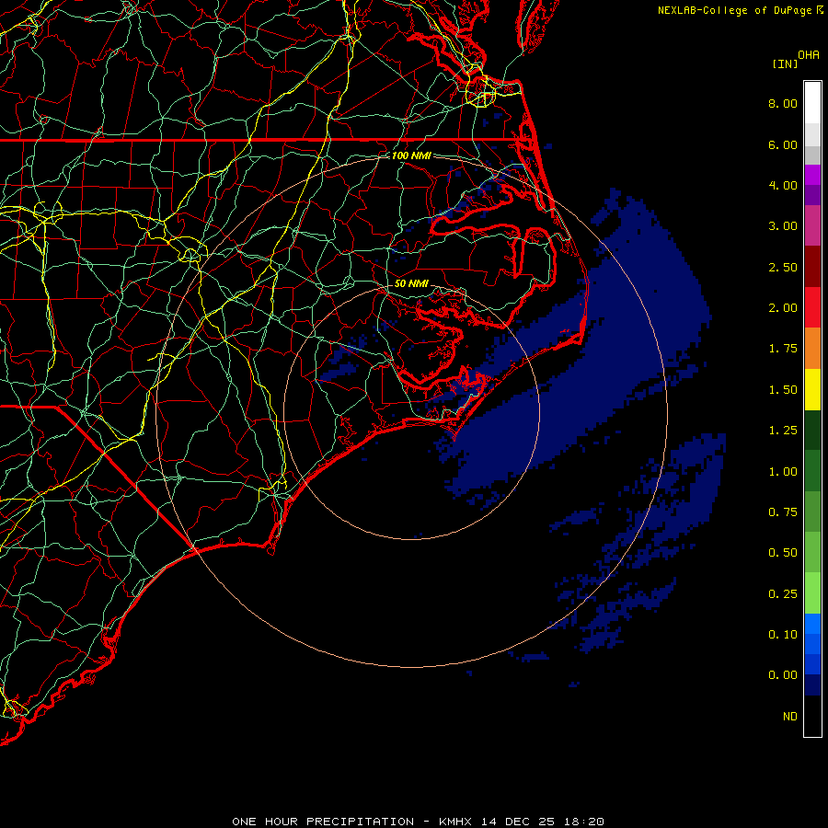Select the 1.25 legend value
This screenshot has height=828, width=828.
point(783,431)
